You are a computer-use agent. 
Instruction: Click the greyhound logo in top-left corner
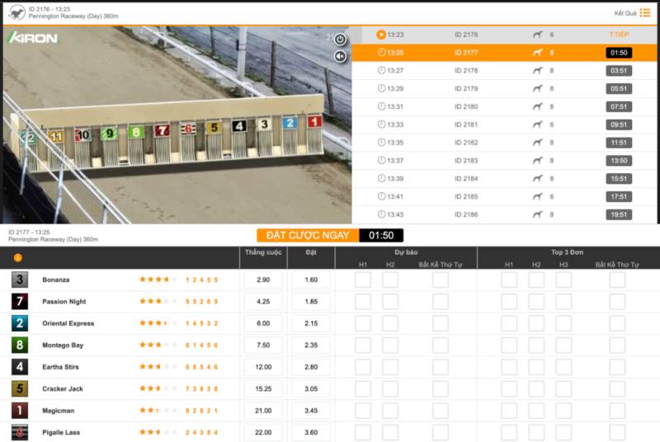[16, 12]
